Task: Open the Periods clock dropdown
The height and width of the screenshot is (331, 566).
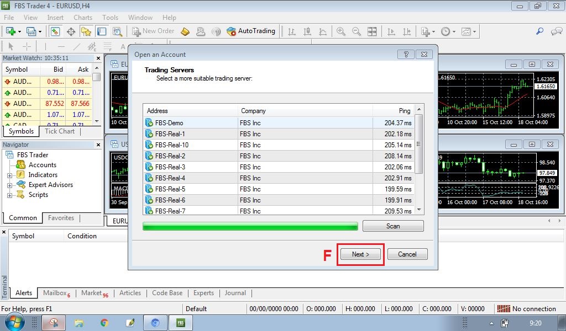Action: click(448, 31)
